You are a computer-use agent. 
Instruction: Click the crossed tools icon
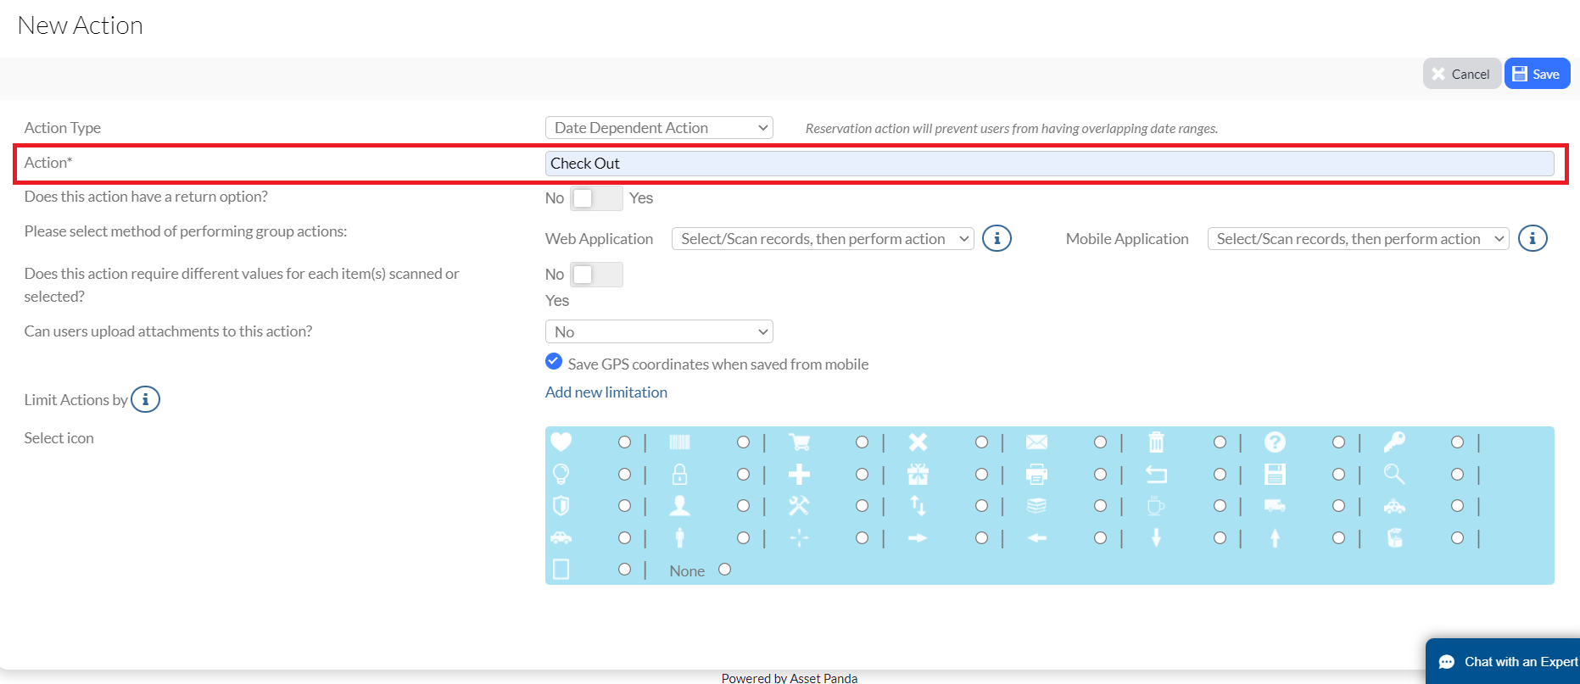coord(799,506)
